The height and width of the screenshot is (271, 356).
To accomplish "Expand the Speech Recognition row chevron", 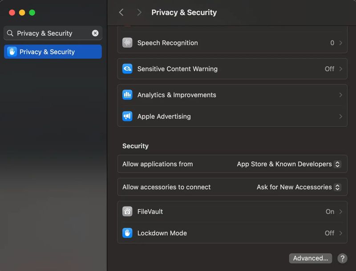I will [340, 43].
